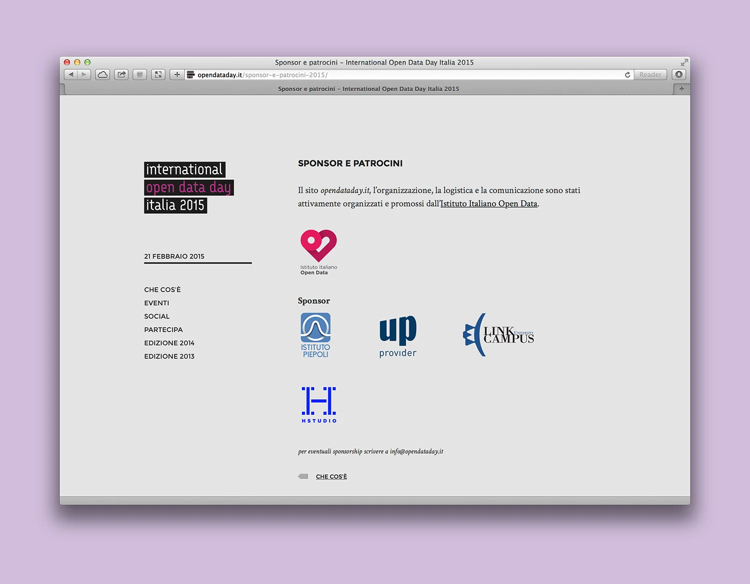The width and height of the screenshot is (750, 584).
Task: Go back with the Safari back arrow
Action: pos(71,75)
